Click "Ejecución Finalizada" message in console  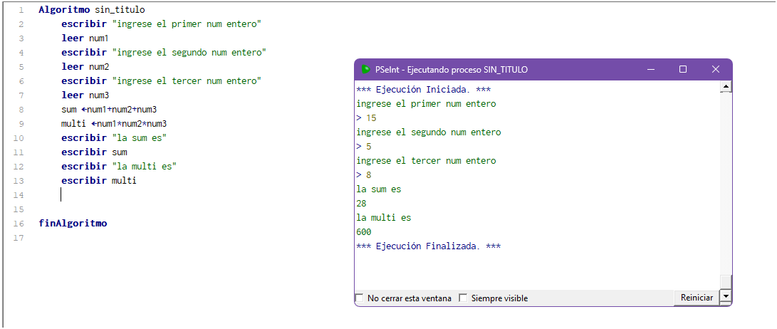click(x=429, y=246)
